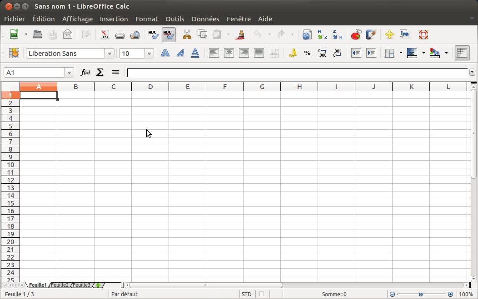Switch to the Feuille2 sheet tab
The width and height of the screenshot is (478, 299).
pyautogui.click(x=60, y=285)
